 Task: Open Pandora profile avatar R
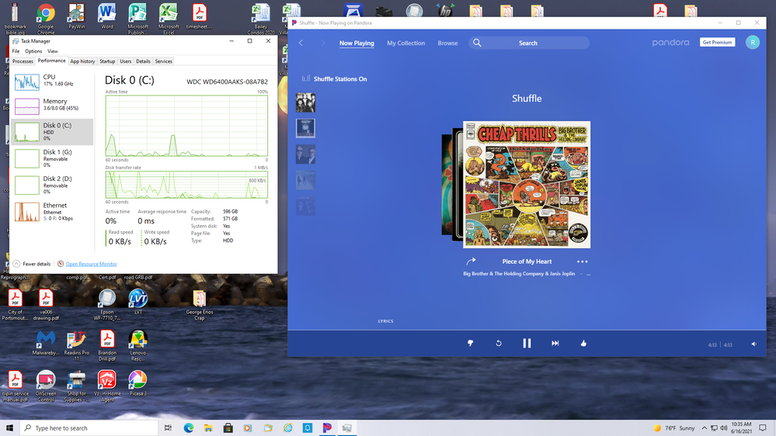(752, 43)
